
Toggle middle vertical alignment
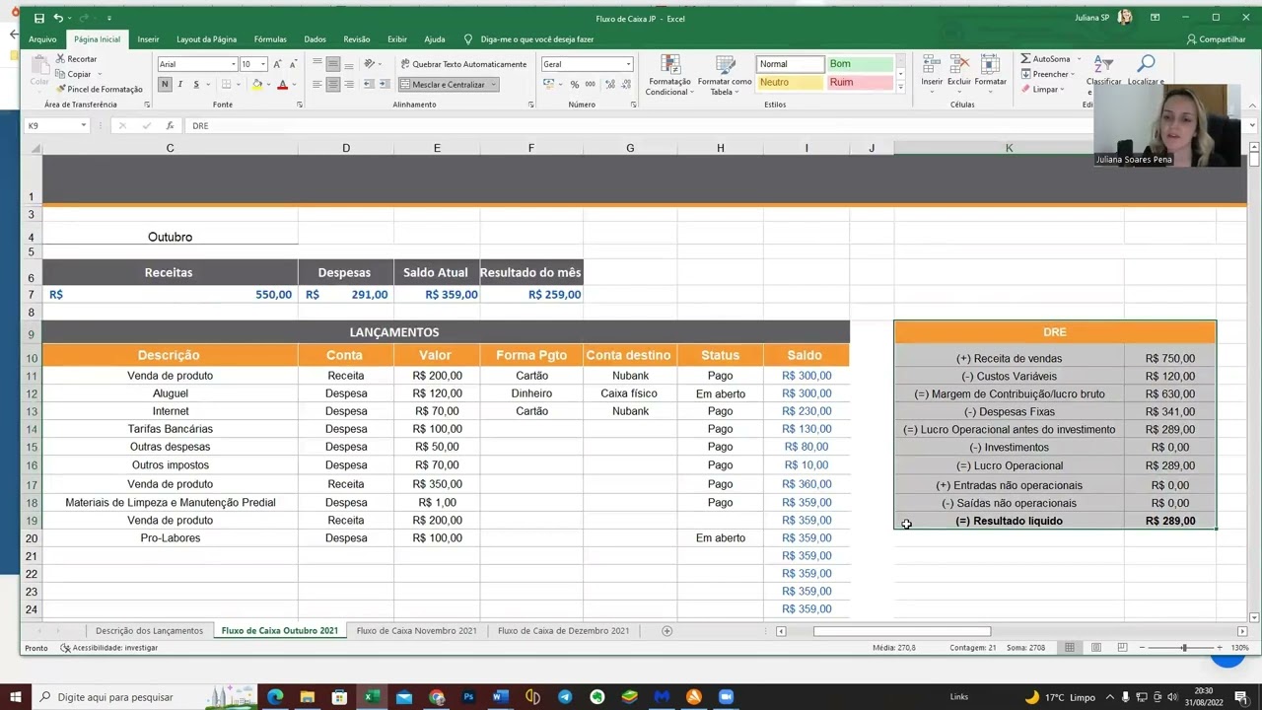coord(332,64)
